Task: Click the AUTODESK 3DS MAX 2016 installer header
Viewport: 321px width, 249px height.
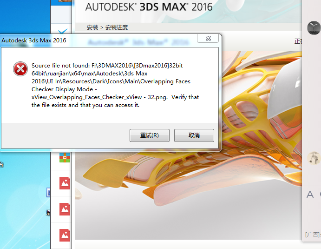Action: (149, 7)
